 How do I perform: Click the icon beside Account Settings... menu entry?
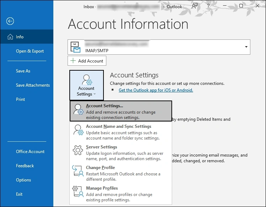[x=78, y=109]
